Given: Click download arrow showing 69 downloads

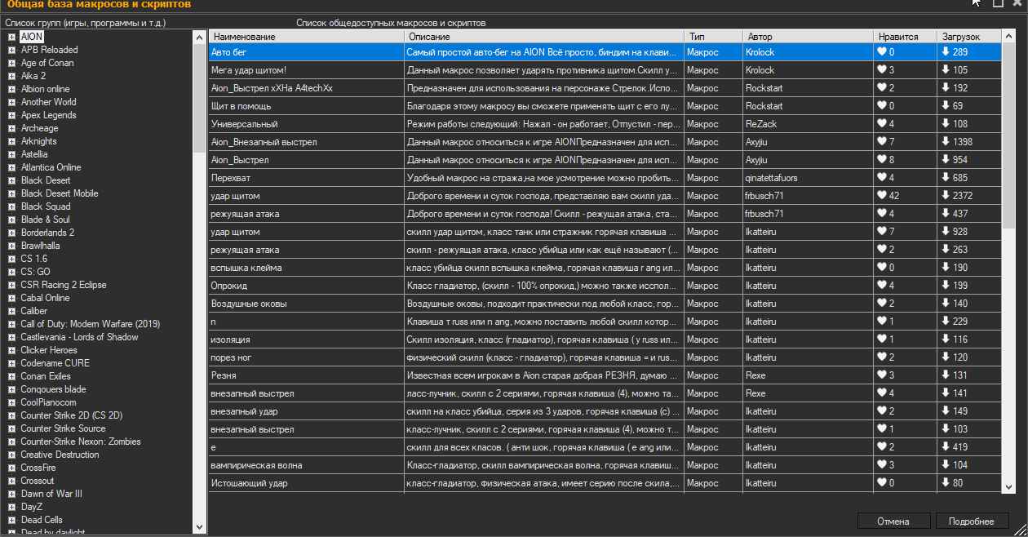Looking at the screenshot, I should click(945, 106).
